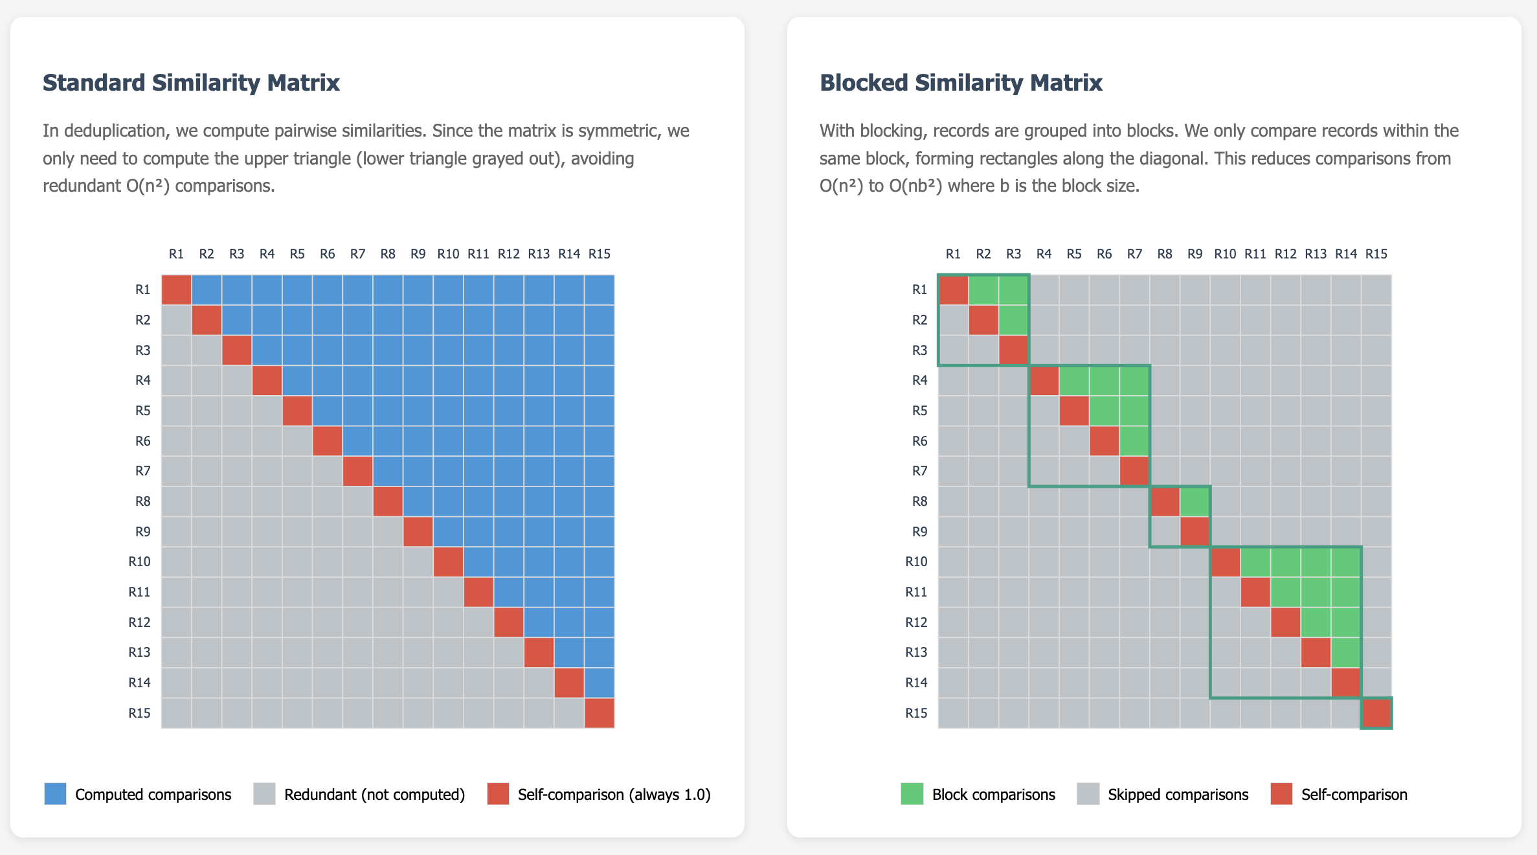Viewport: 1537px width, 855px height.
Task: Click the blue Computed comparisons legend swatch
Action: point(55,794)
